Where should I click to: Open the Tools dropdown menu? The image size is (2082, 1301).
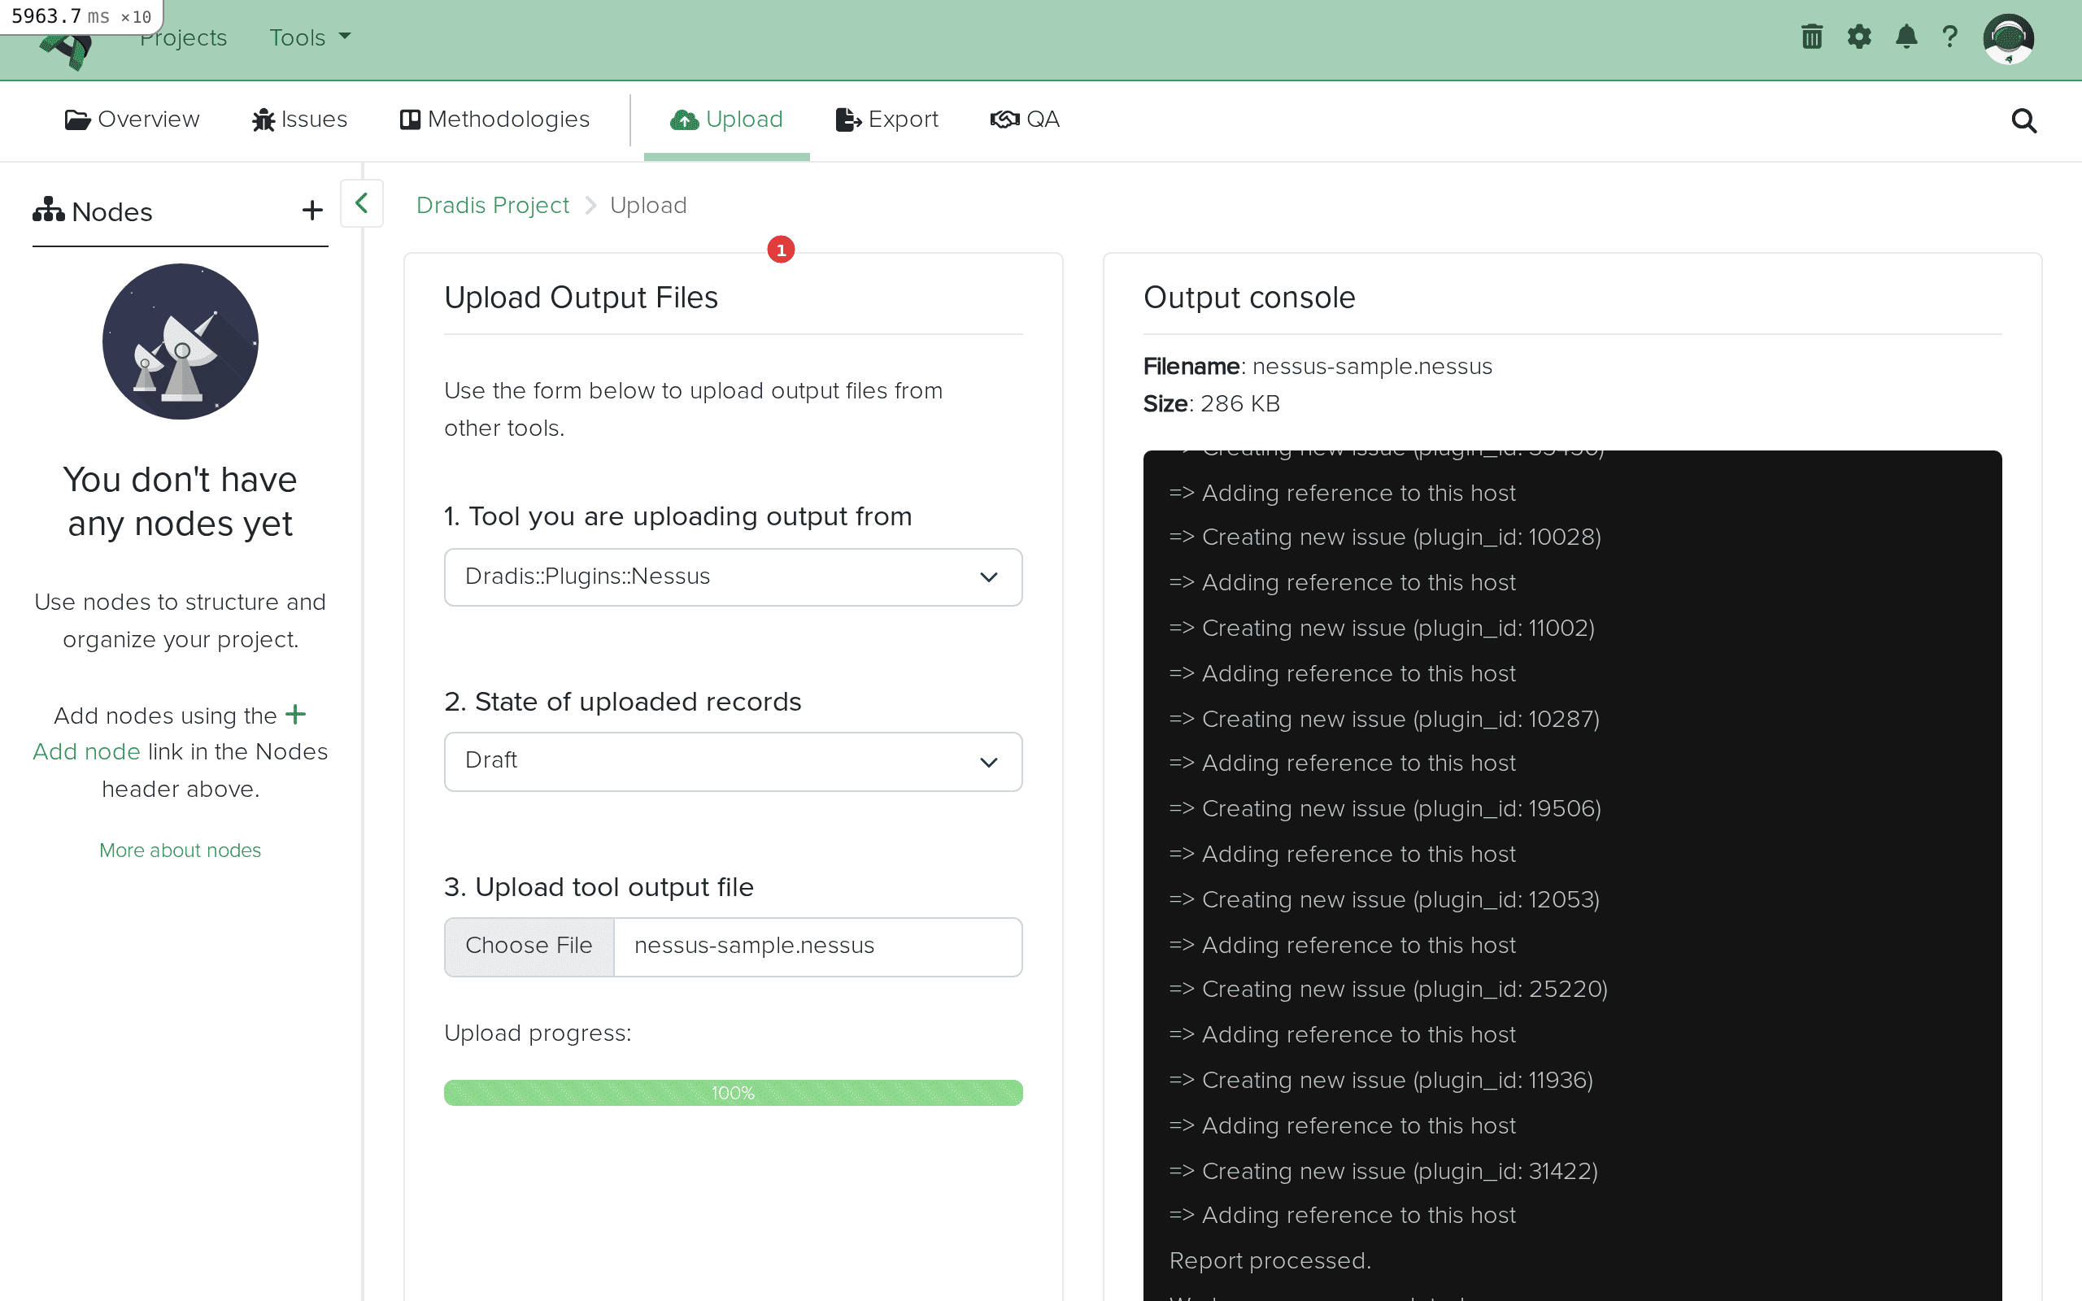point(308,36)
